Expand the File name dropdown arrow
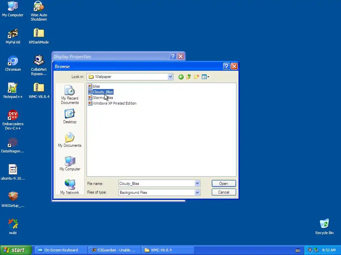 pyautogui.click(x=197, y=183)
